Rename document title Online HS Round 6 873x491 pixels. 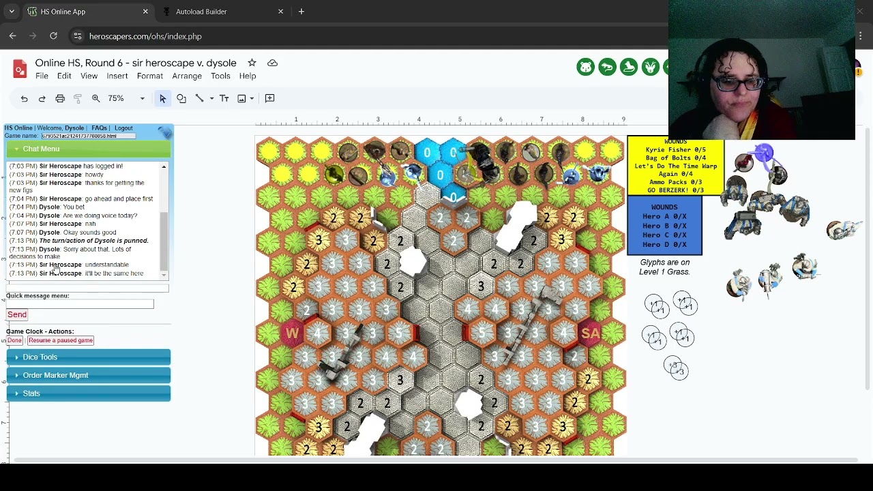click(136, 63)
